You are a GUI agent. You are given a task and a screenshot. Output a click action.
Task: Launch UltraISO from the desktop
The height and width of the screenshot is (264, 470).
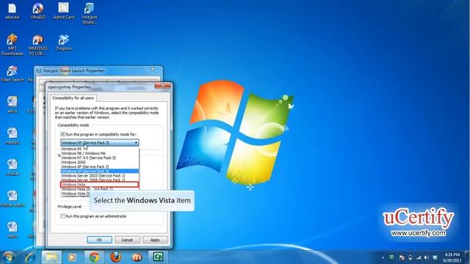pyautogui.click(x=37, y=11)
